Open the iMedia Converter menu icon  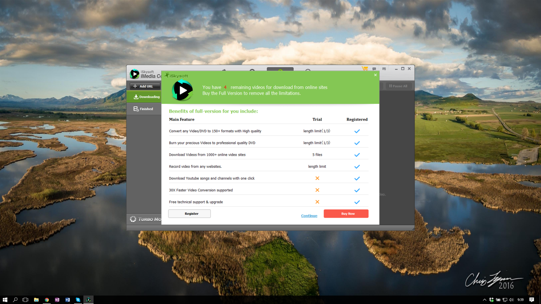[384, 69]
